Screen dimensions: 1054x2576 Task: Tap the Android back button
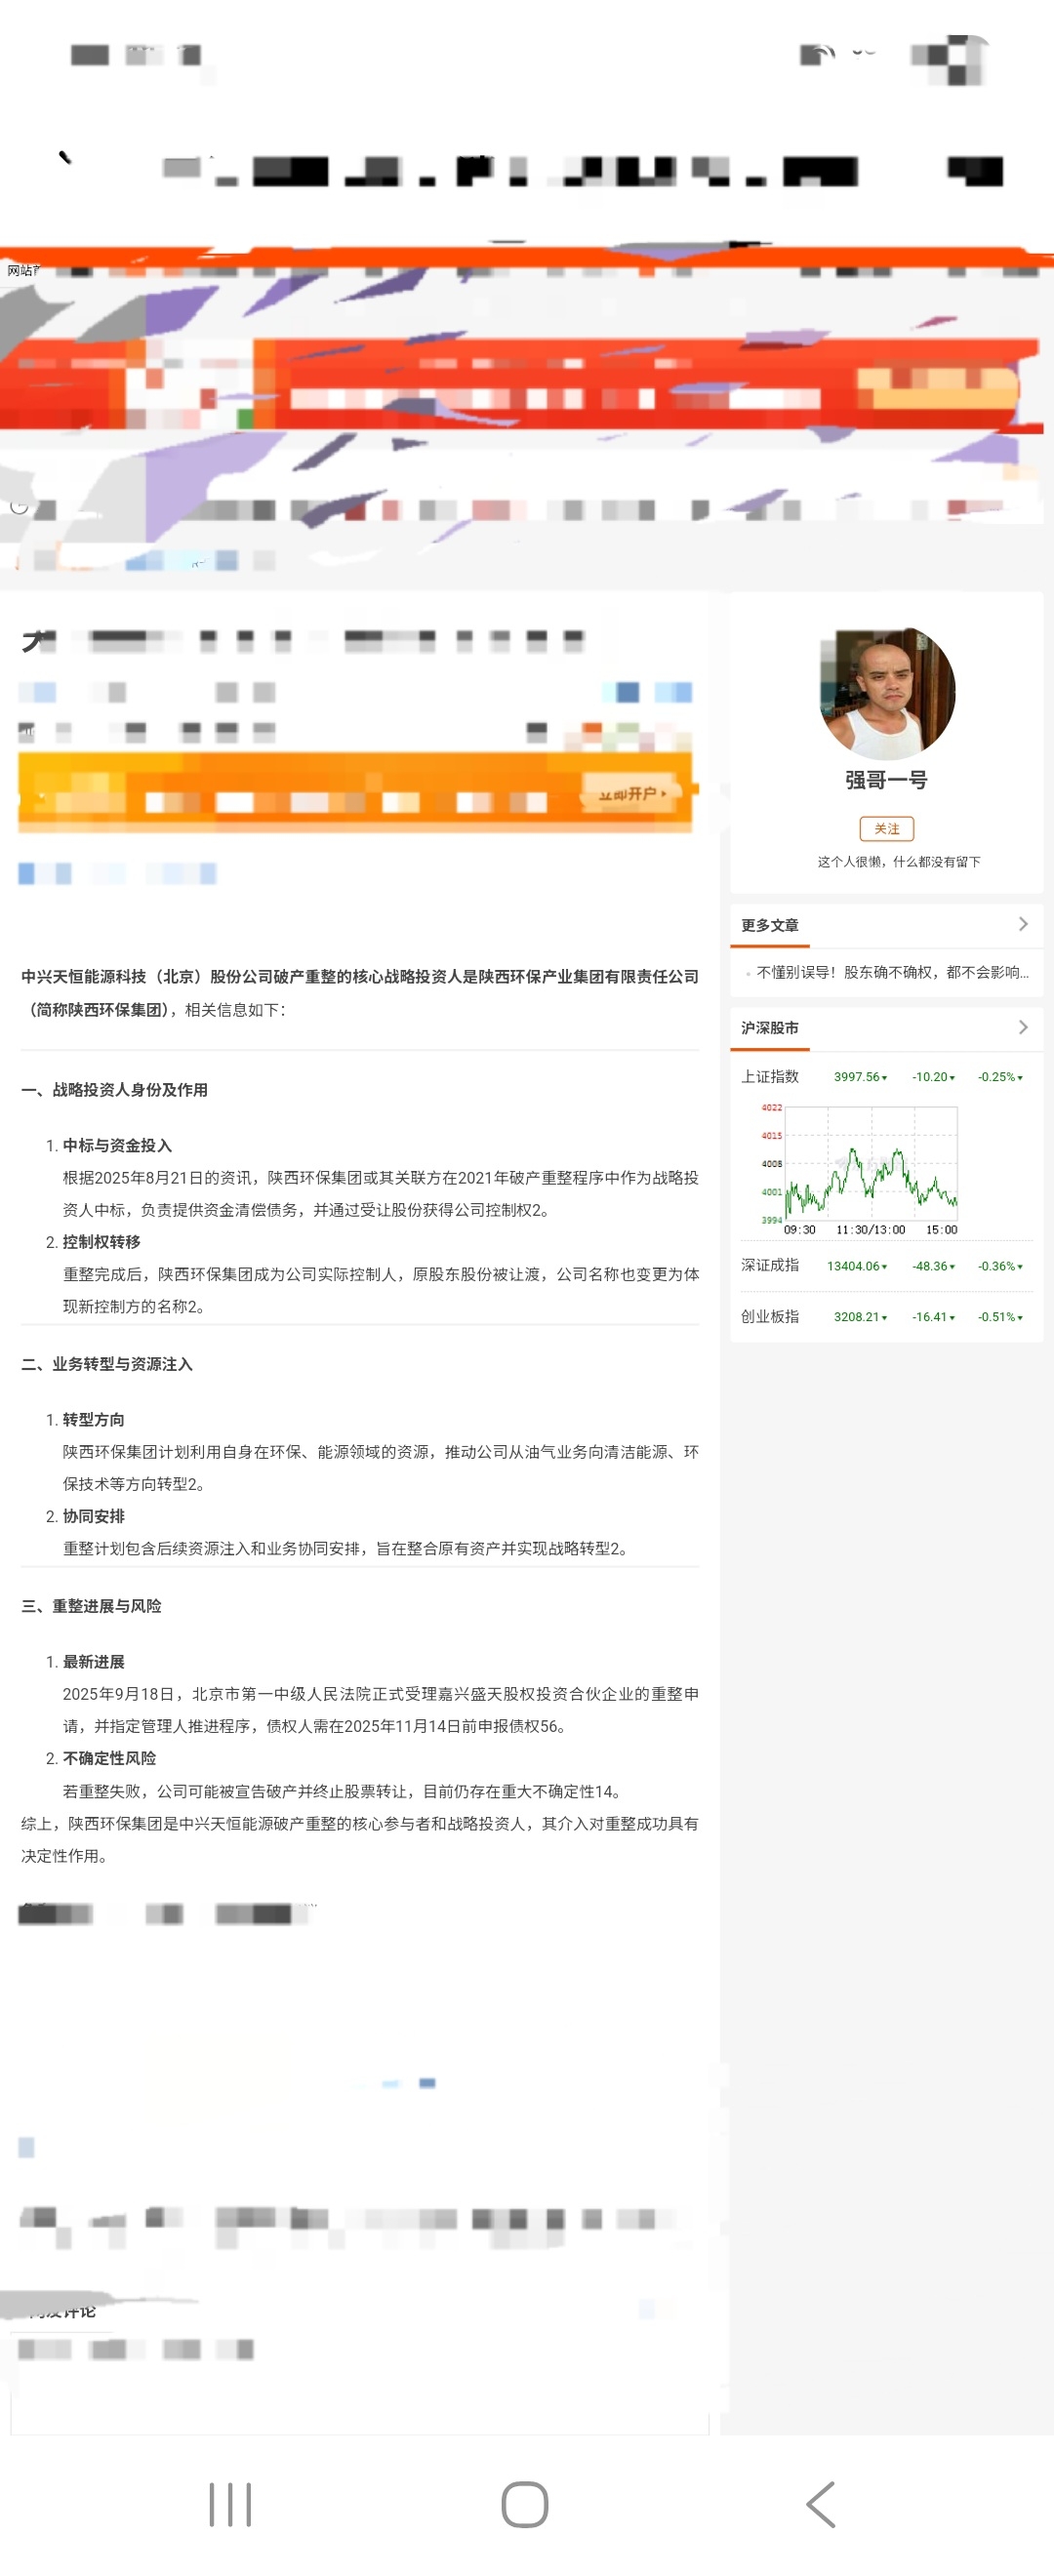tap(820, 2504)
